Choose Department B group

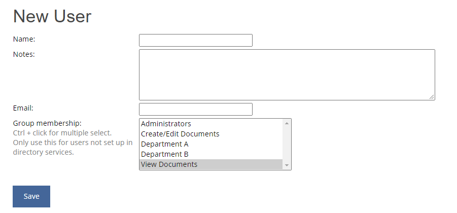click(x=211, y=154)
